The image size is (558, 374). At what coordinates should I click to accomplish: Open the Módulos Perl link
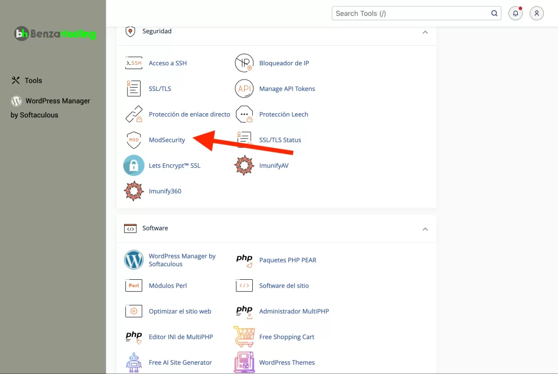[168, 285]
